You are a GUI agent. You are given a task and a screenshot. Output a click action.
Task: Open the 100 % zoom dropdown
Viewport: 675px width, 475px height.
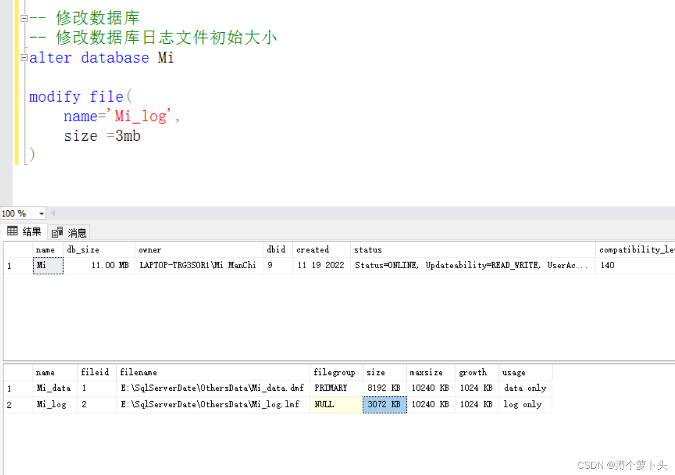pyautogui.click(x=42, y=214)
